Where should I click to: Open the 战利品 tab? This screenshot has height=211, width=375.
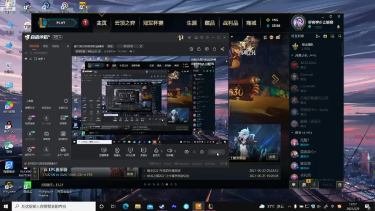(230, 23)
